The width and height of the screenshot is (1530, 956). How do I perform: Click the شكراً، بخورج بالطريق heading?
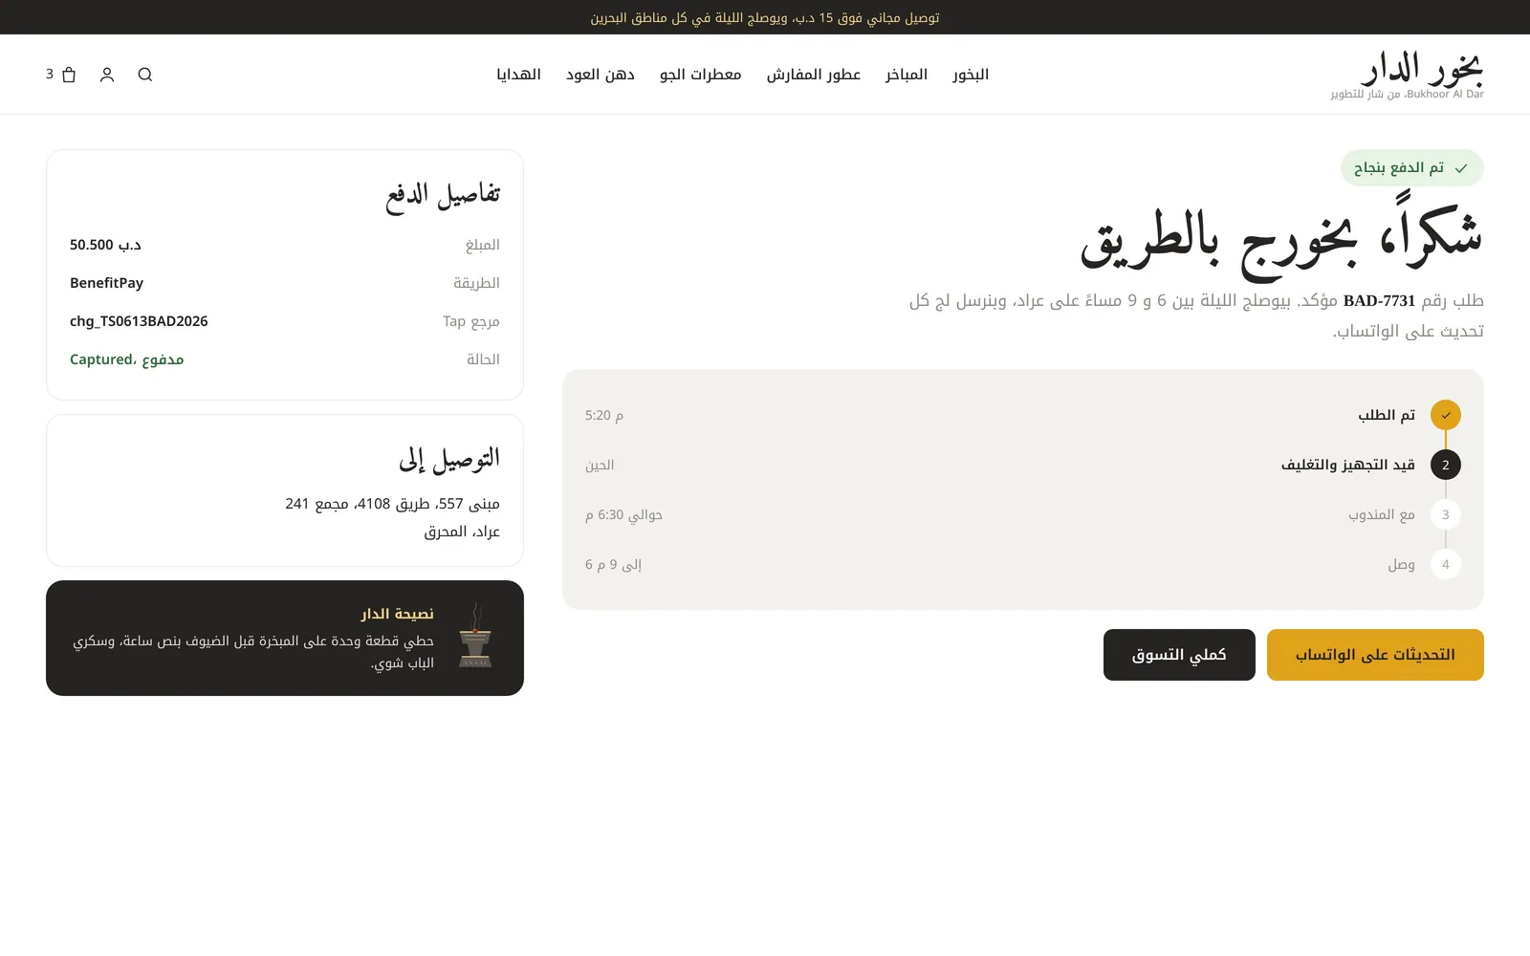(1281, 237)
